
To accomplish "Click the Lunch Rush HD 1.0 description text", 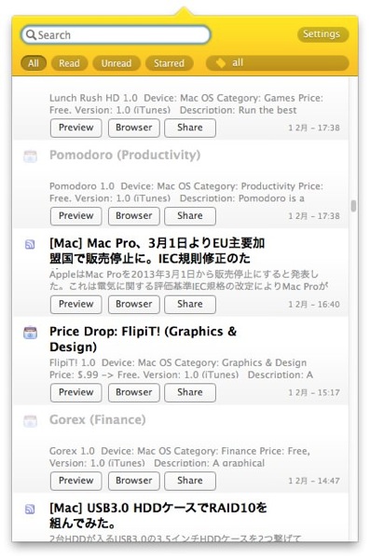I will tap(185, 103).
